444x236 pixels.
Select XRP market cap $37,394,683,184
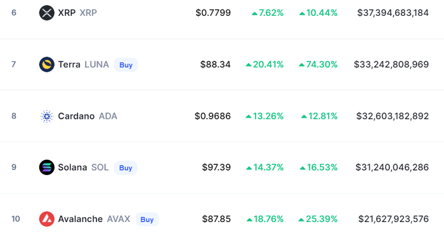pyautogui.click(x=393, y=13)
